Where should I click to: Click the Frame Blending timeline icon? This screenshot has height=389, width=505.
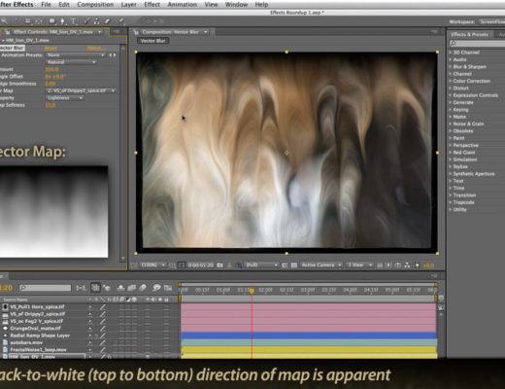131,288
